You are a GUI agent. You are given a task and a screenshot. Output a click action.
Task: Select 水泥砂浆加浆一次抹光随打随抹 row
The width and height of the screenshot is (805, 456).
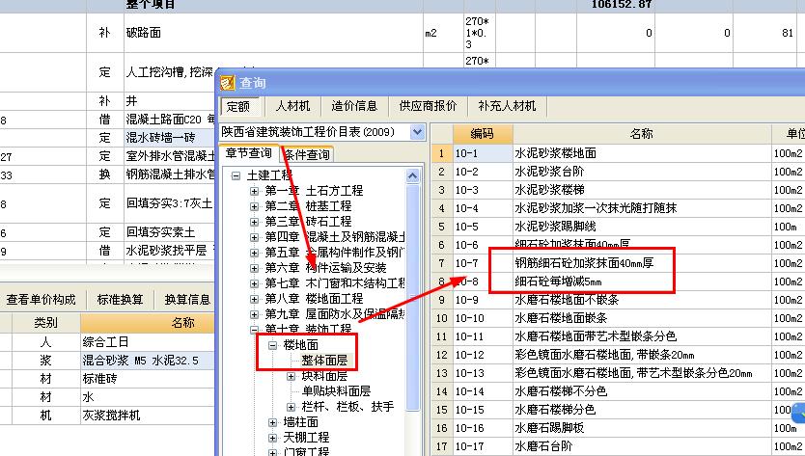[616, 208]
